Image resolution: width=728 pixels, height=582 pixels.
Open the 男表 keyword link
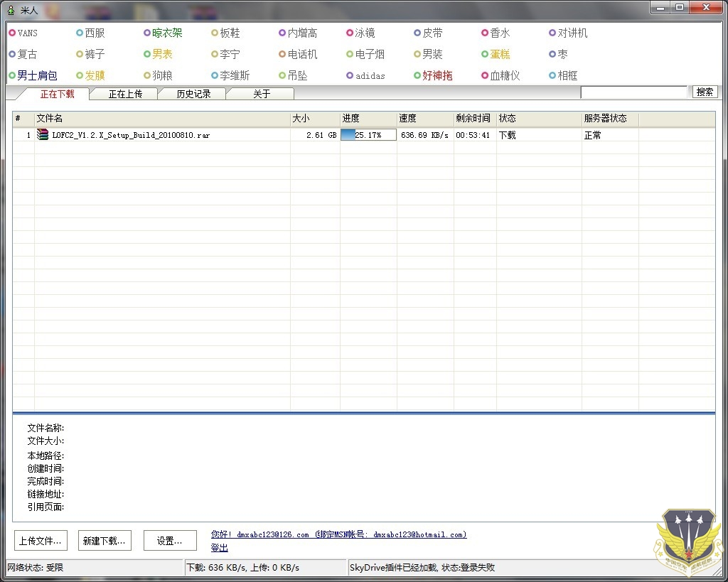[162, 54]
